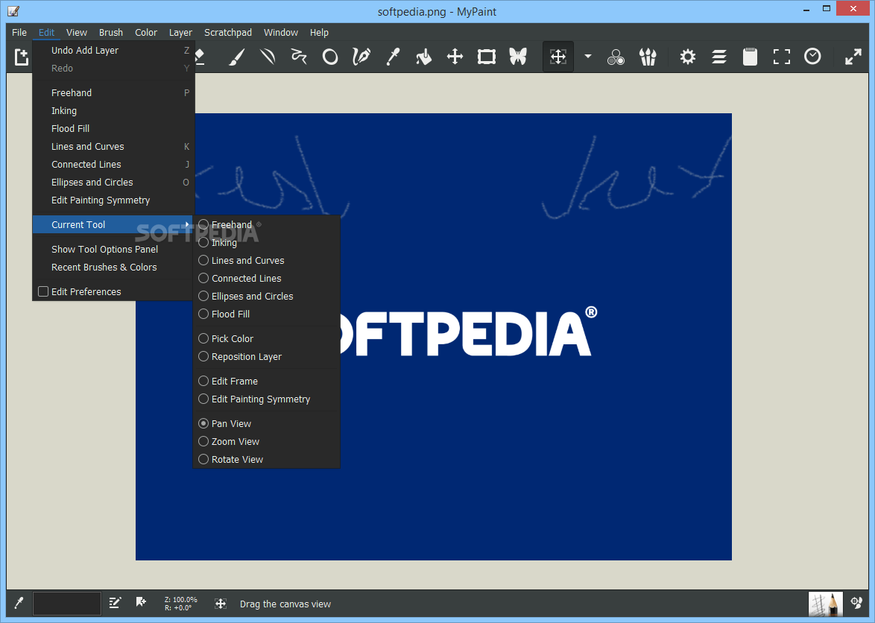The image size is (875, 623).
Task: Click the status bar eyedropper icon
Action: 19,603
